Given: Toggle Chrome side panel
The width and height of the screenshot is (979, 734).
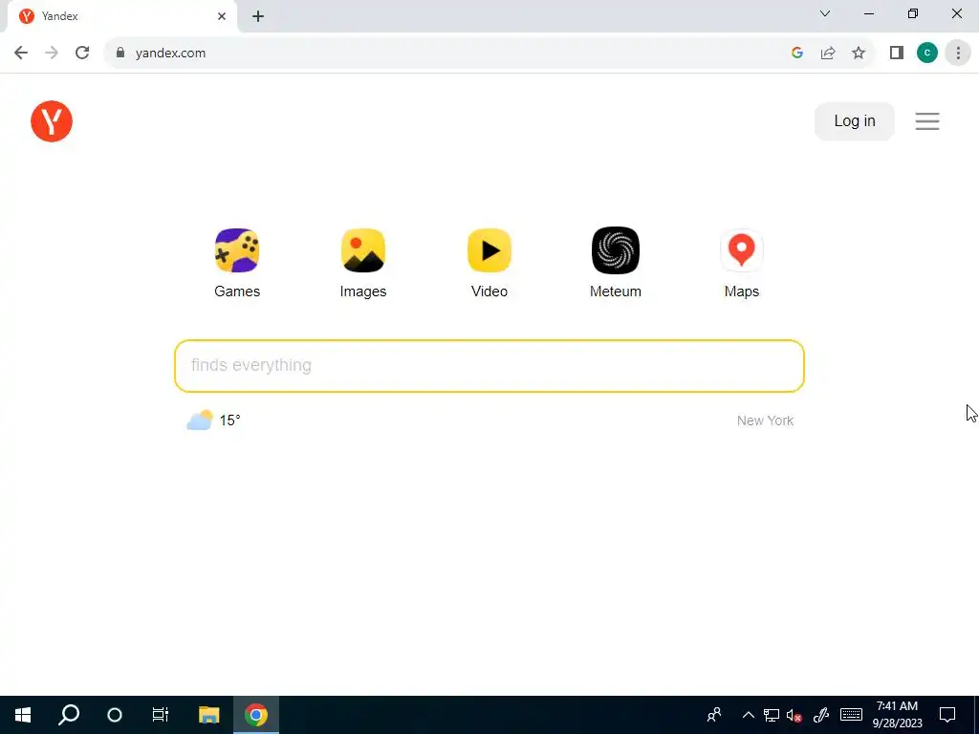Looking at the screenshot, I should 897,53.
